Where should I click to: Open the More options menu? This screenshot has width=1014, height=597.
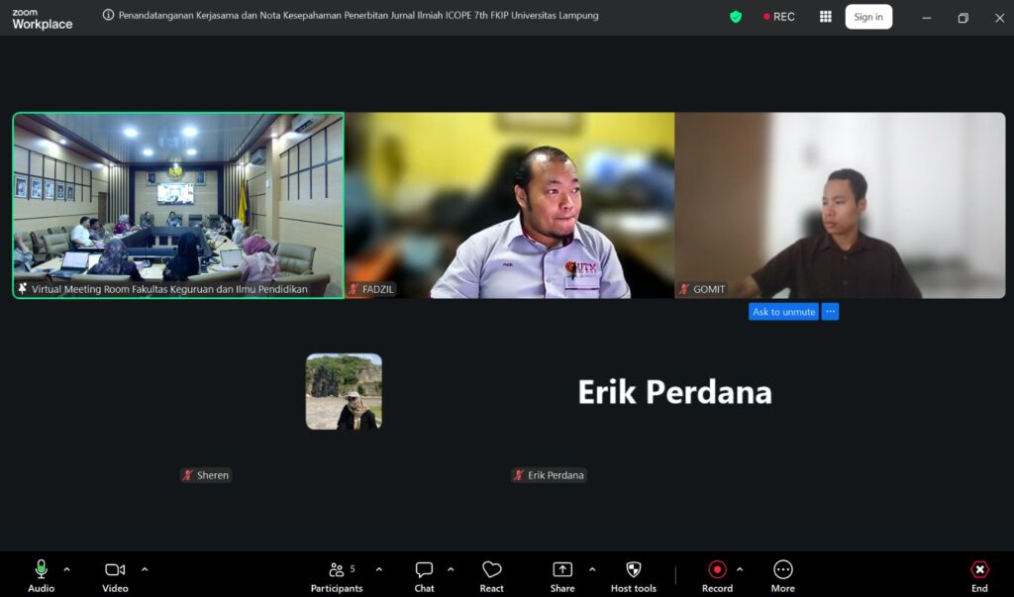point(782,575)
